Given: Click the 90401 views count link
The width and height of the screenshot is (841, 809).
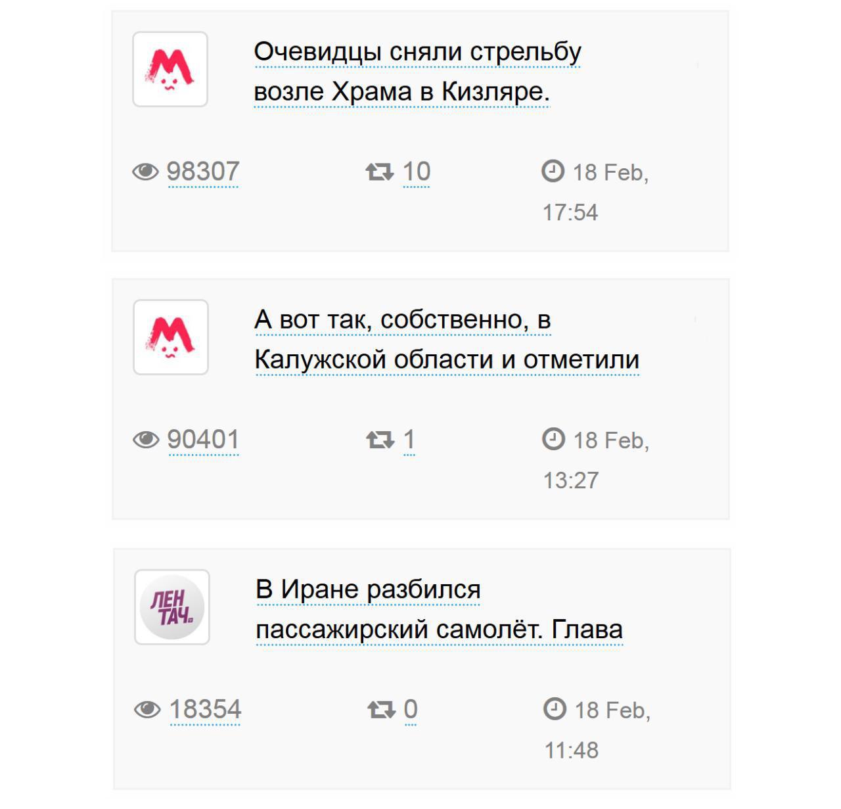Looking at the screenshot, I should (x=203, y=440).
